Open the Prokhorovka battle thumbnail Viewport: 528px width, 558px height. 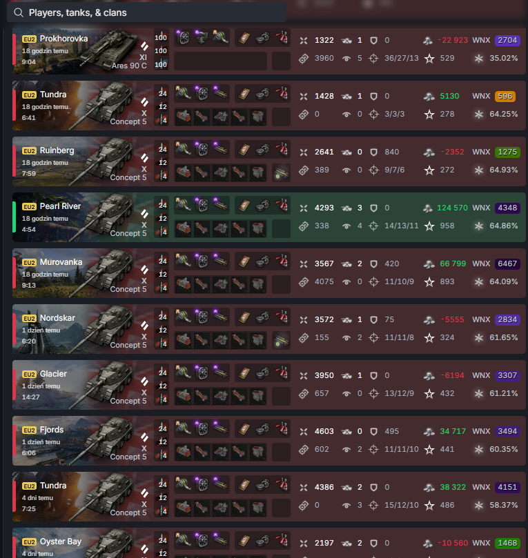(x=81, y=51)
